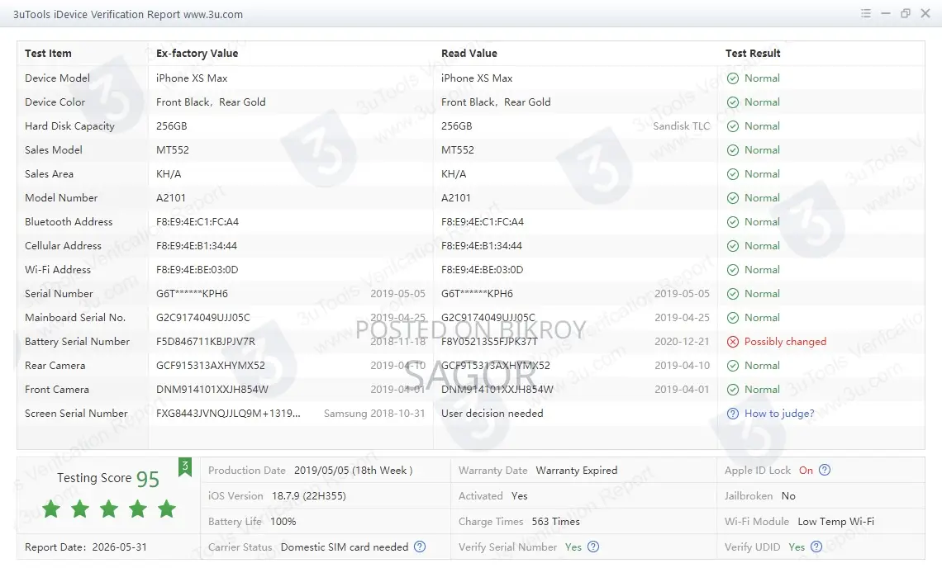Click the green check icon for Model Number

733,198
